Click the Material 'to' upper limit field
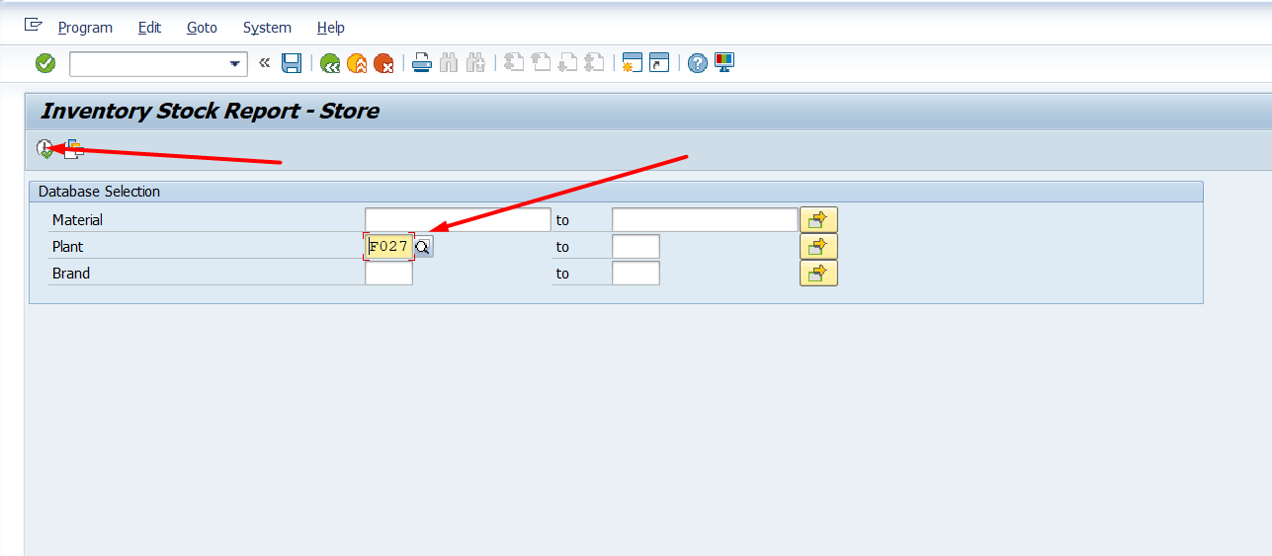The image size is (1272, 556). tap(704, 220)
